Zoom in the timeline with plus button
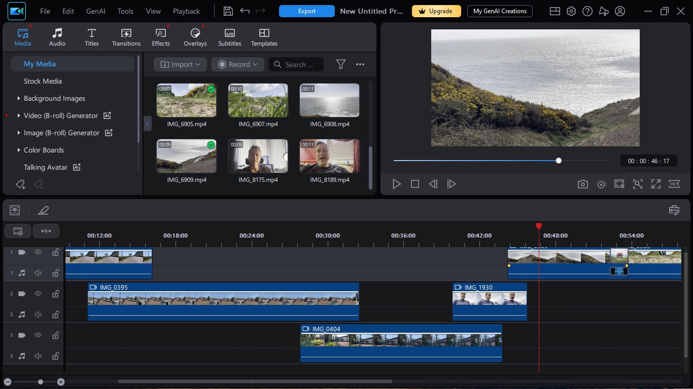 (x=61, y=382)
